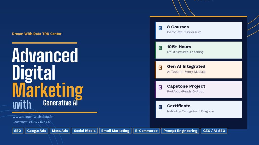Image resolution: width=259 pixels, height=145 pixels.
Task: Select the SEO tag
Action: (x=18, y=131)
